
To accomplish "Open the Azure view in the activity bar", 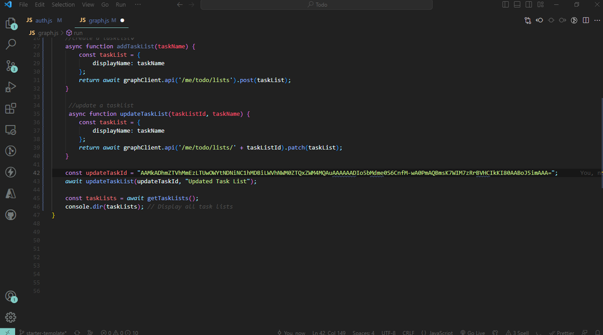I will (x=11, y=193).
